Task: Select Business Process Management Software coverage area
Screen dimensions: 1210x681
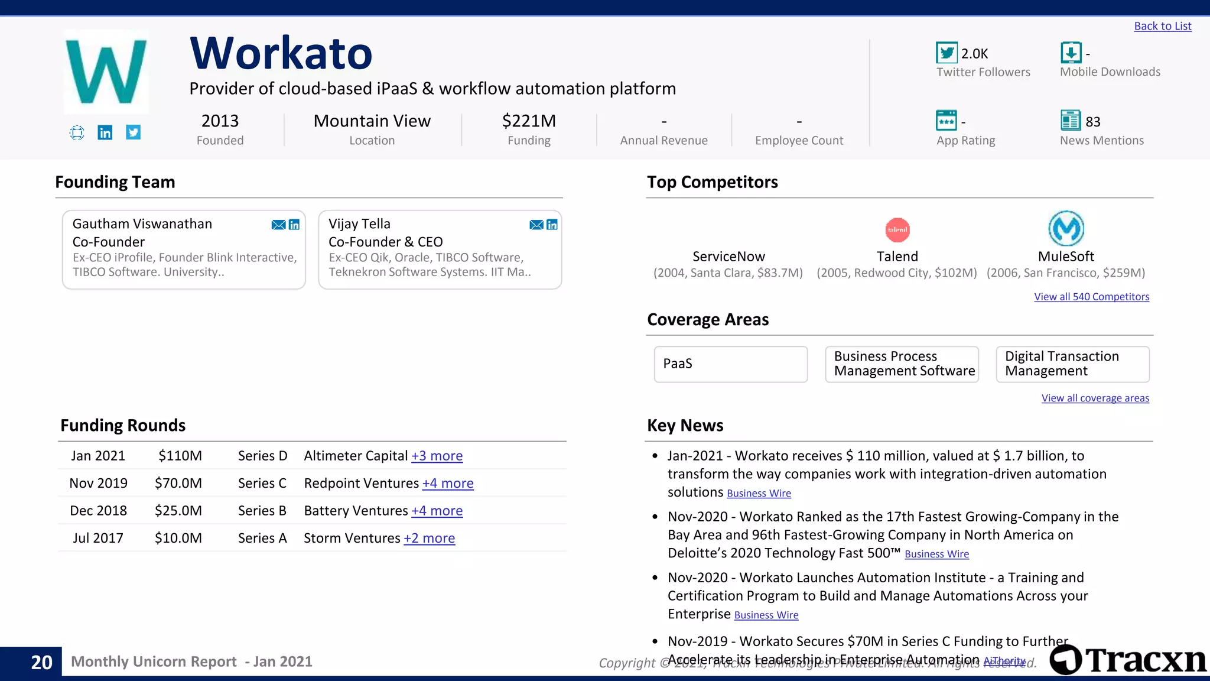Action: [902, 364]
